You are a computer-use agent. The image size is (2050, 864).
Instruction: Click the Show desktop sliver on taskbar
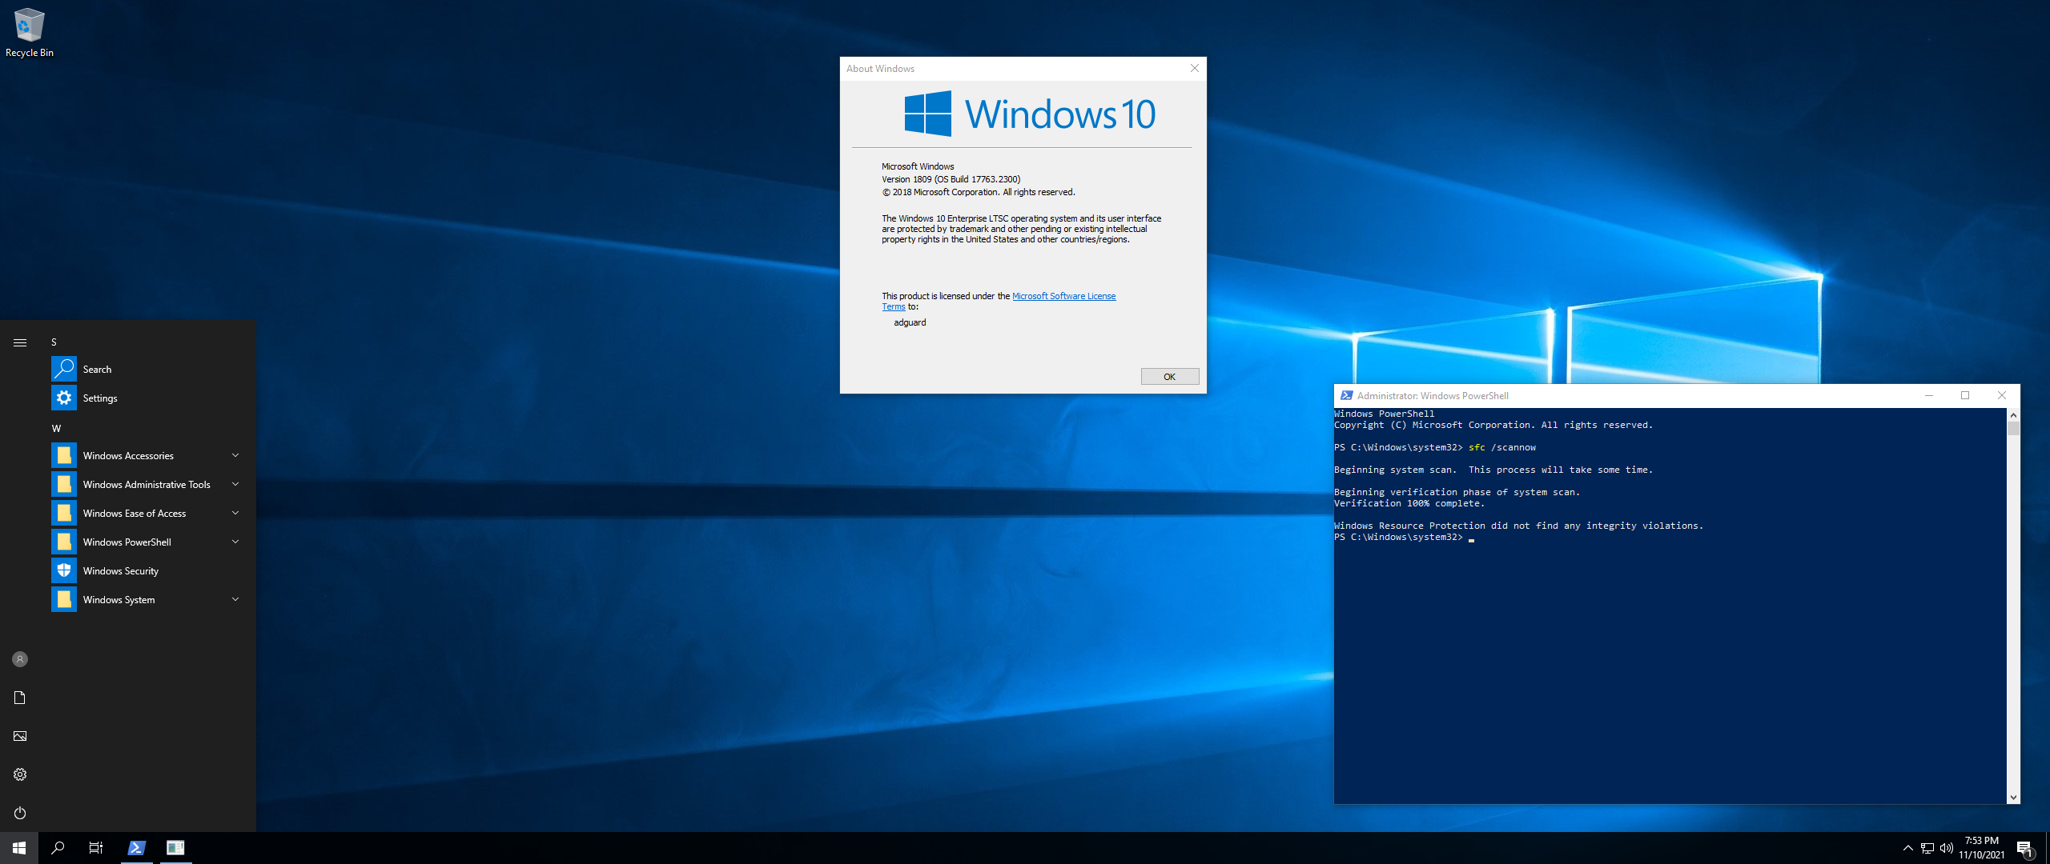2047,848
